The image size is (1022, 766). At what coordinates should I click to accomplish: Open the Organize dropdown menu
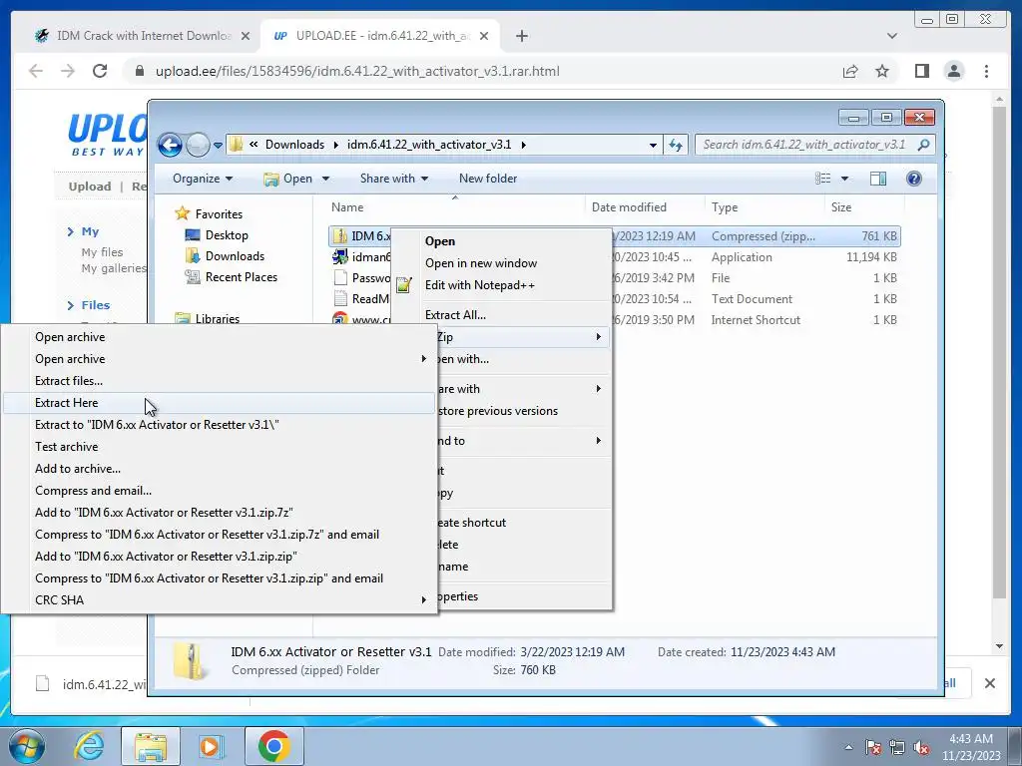[202, 179]
